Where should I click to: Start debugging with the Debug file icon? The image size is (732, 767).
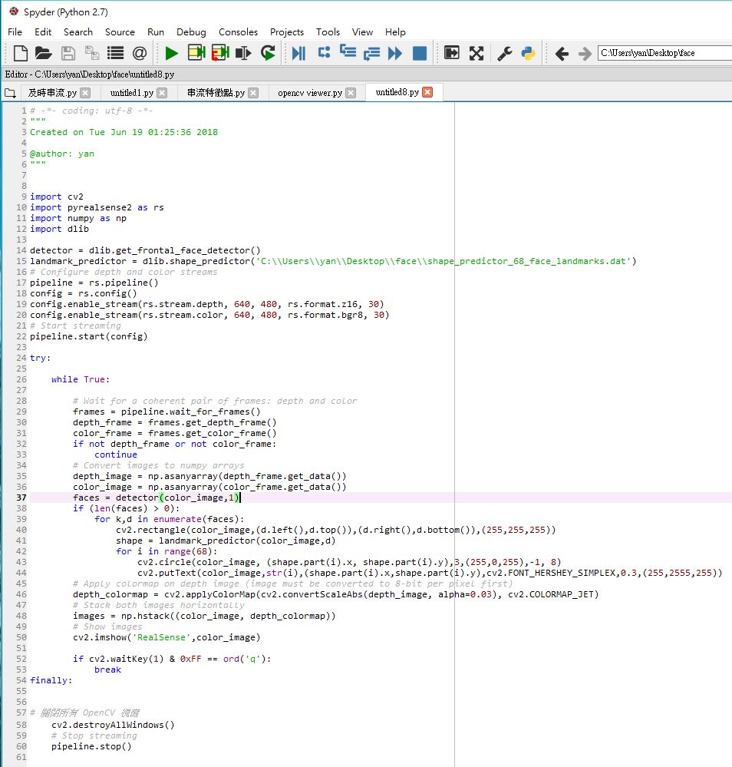point(298,53)
